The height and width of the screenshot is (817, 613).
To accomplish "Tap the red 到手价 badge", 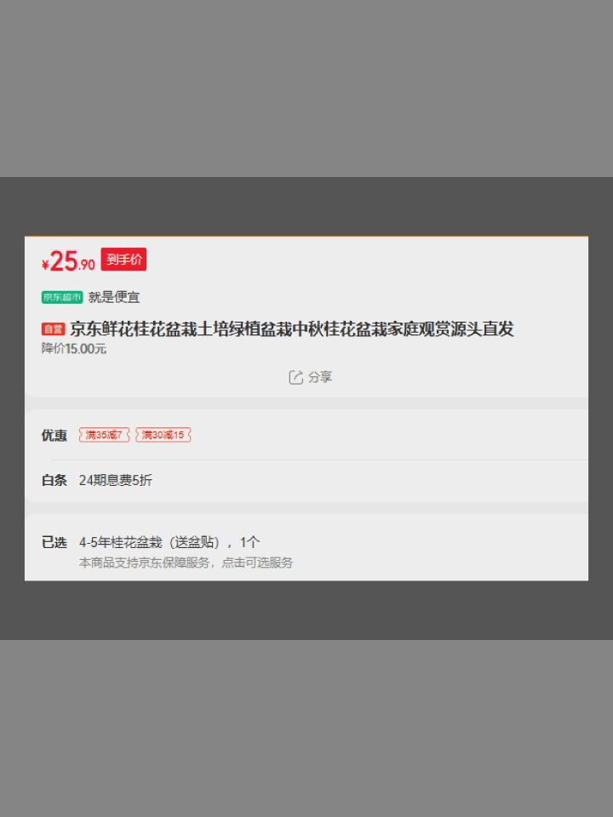I will point(123,259).
